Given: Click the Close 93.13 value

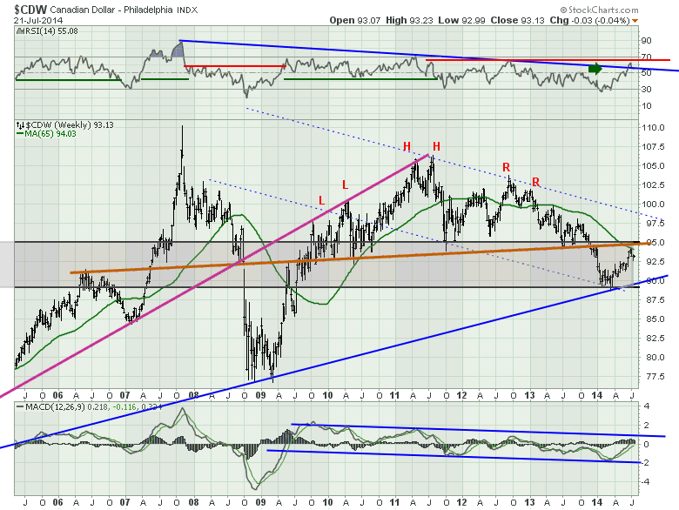Looking at the screenshot, I should [x=517, y=20].
